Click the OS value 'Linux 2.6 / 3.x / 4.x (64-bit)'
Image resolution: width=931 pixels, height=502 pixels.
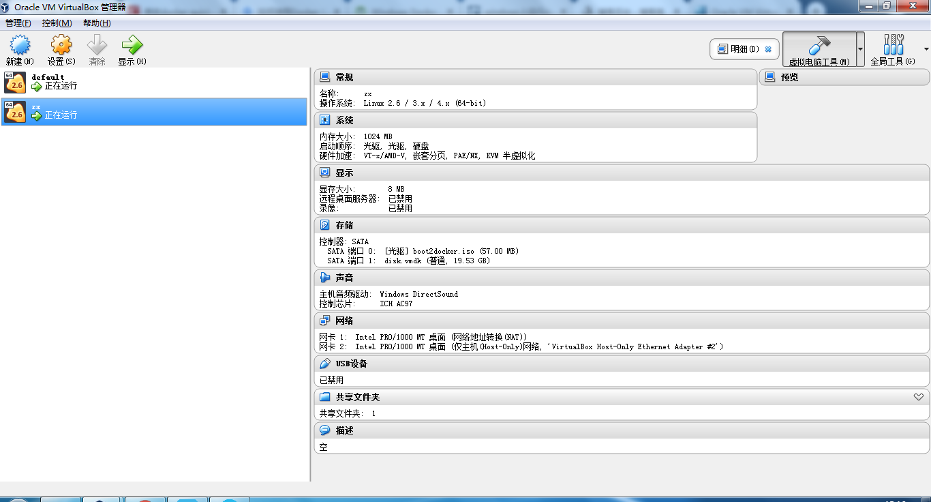point(425,103)
